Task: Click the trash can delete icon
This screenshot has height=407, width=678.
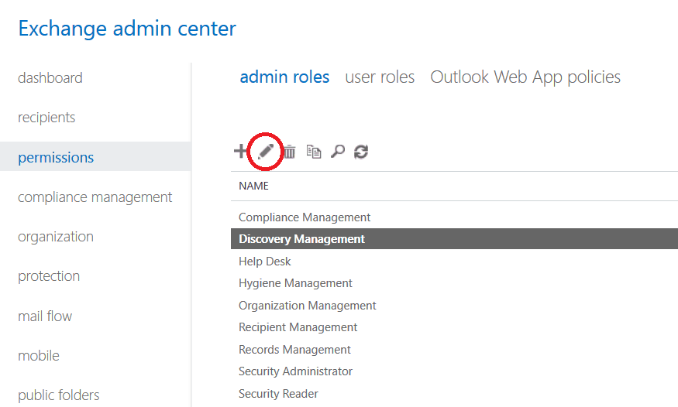Action: 289,152
